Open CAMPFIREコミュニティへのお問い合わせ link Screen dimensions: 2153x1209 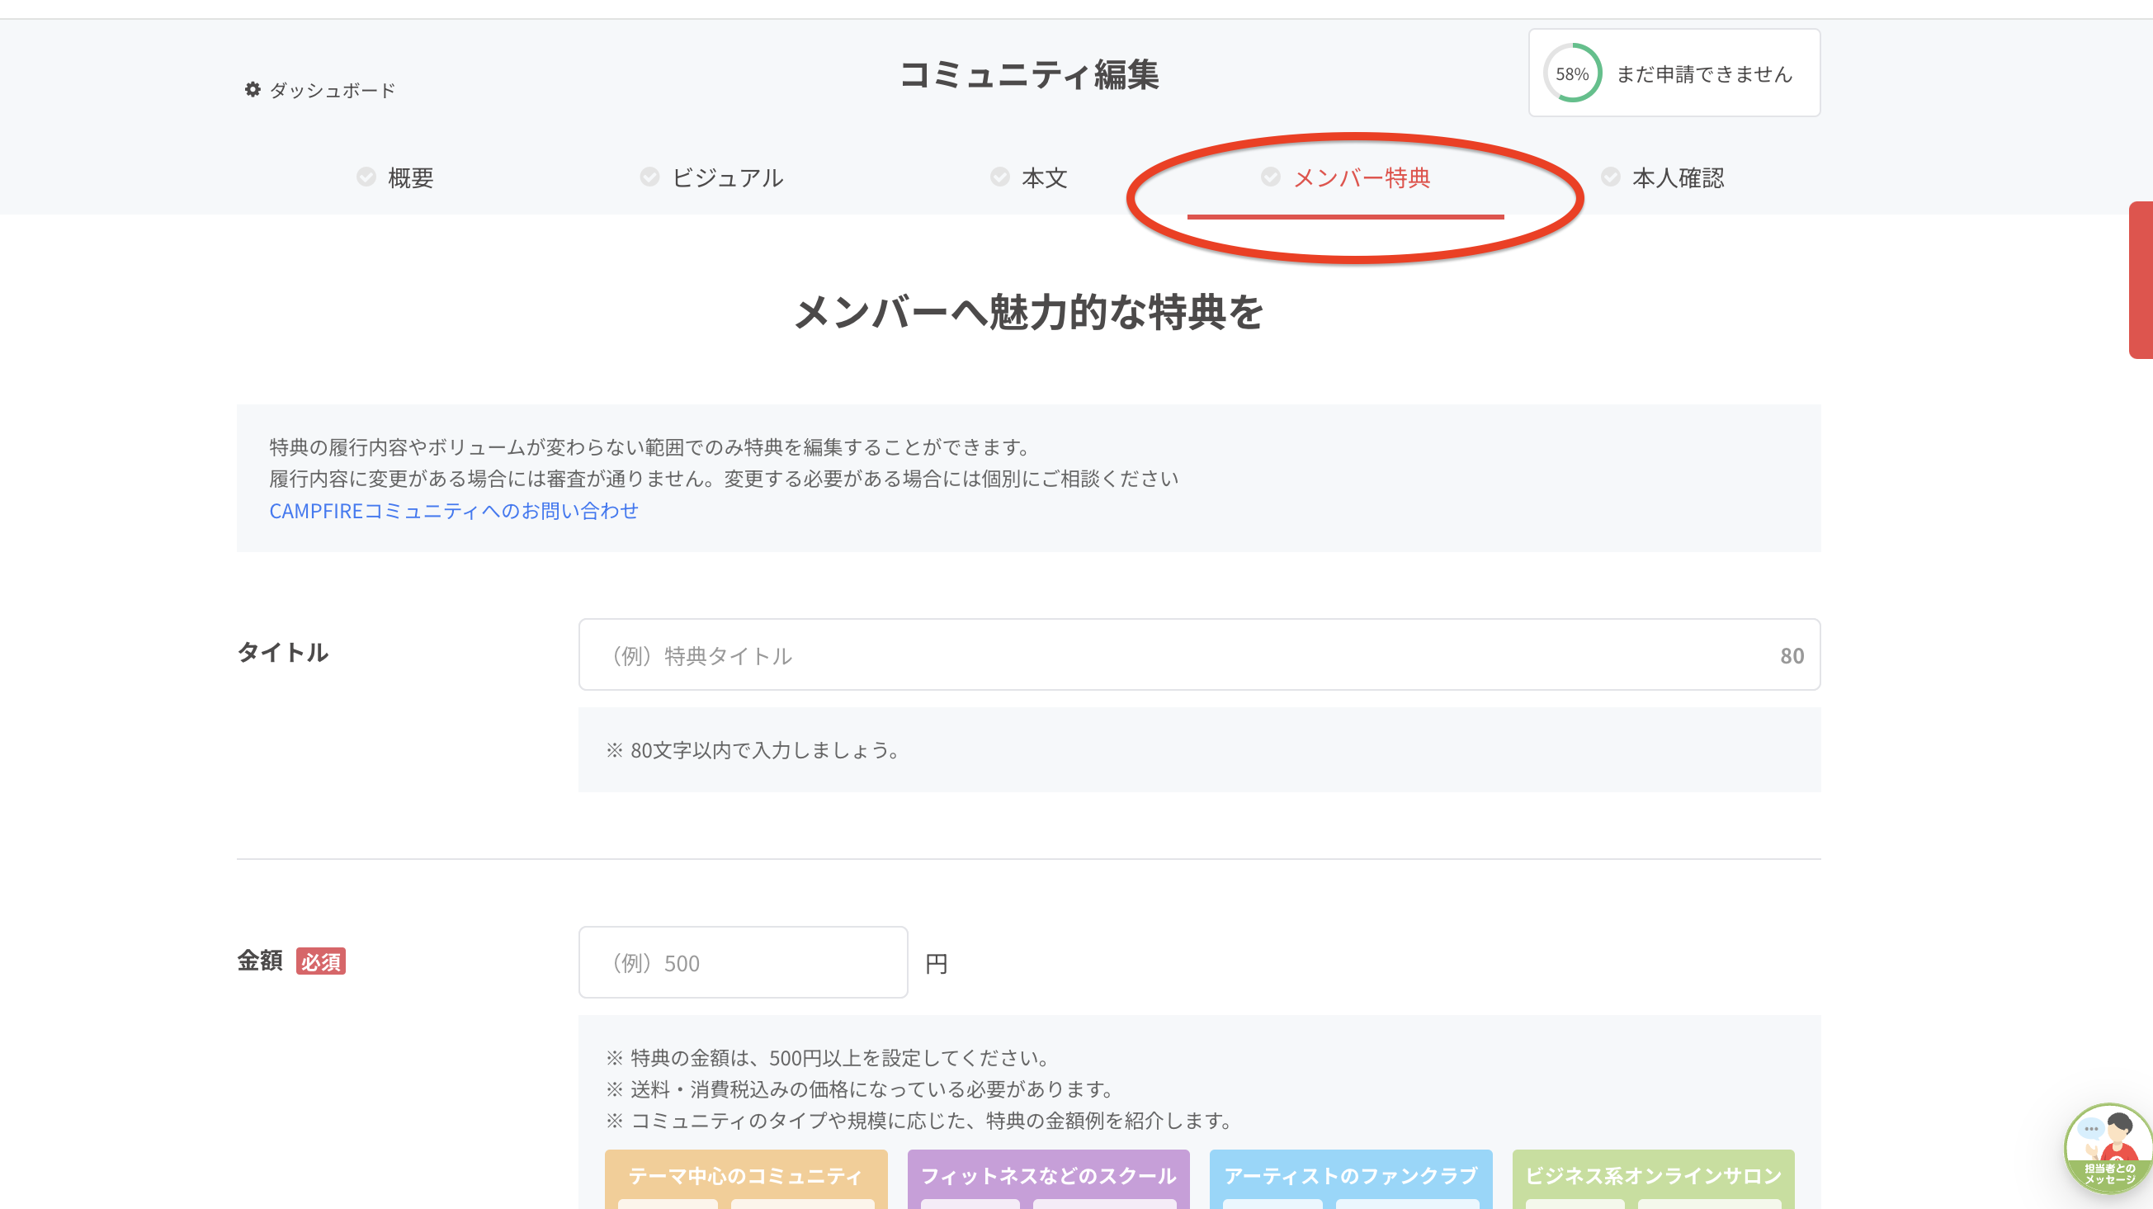(453, 511)
